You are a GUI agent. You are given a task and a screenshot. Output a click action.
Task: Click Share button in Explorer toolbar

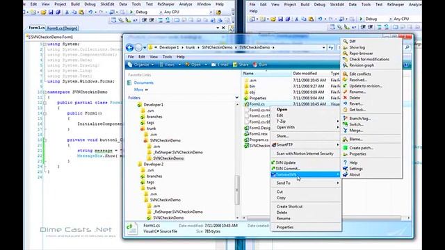coord(241,65)
